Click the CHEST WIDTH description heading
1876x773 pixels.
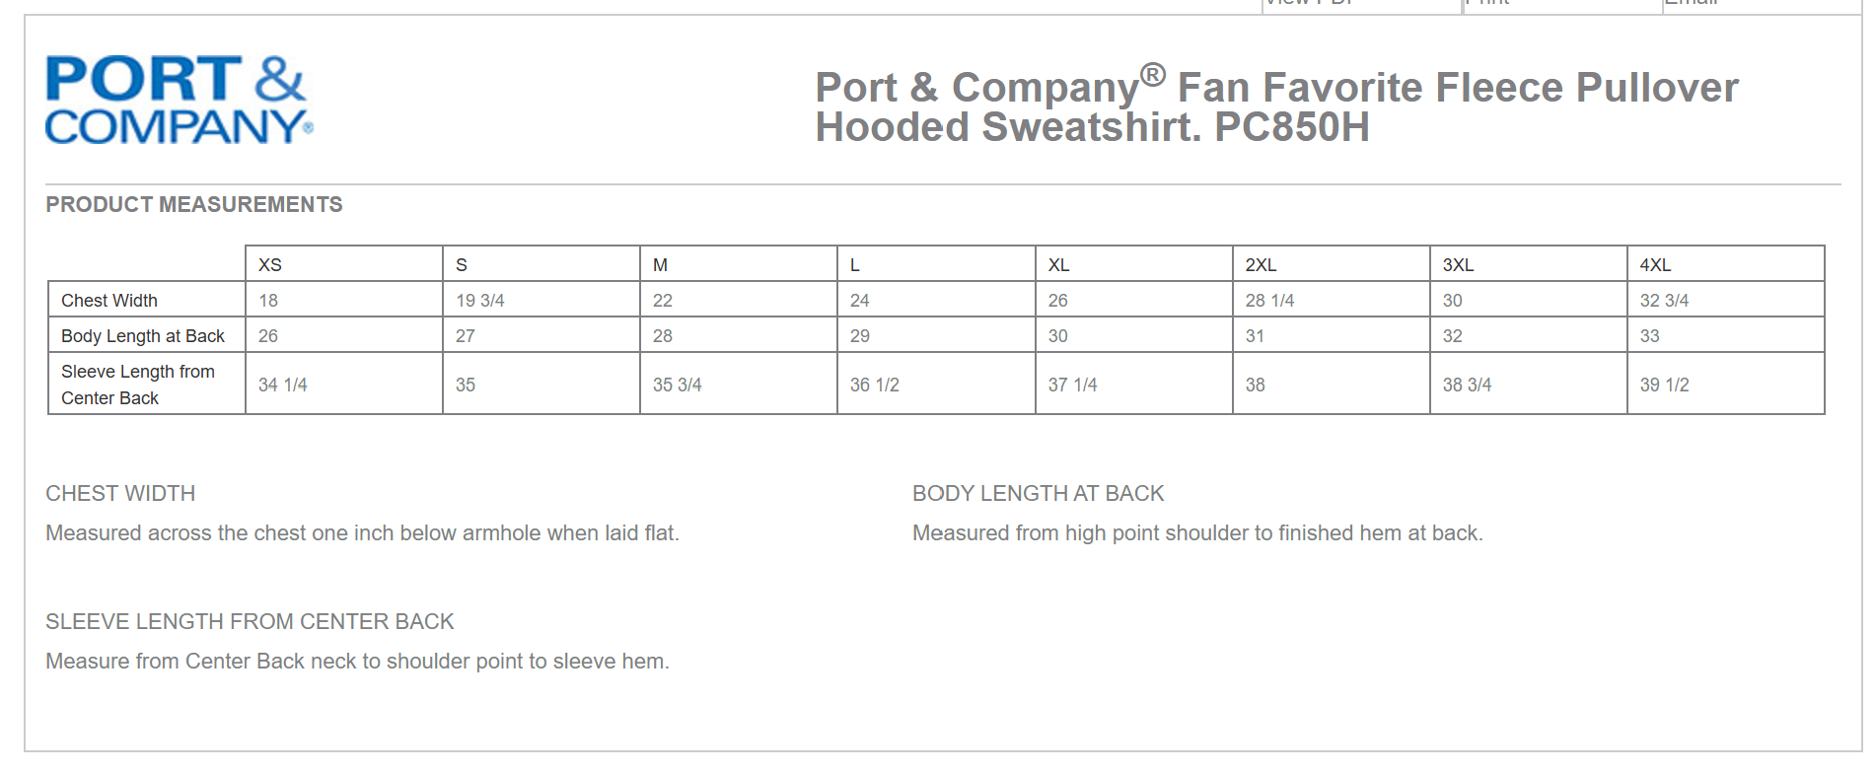pyautogui.click(x=120, y=493)
